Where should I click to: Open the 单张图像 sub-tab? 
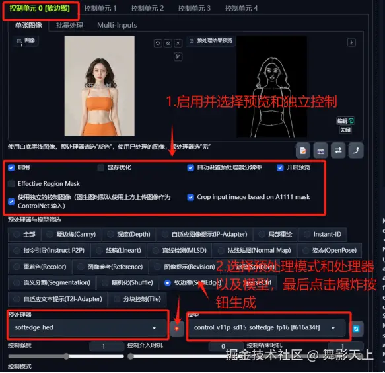tap(28, 25)
